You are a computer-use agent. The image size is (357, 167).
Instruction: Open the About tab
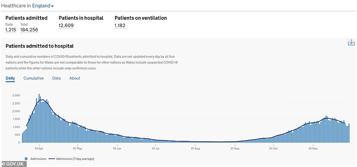(x=75, y=78)
